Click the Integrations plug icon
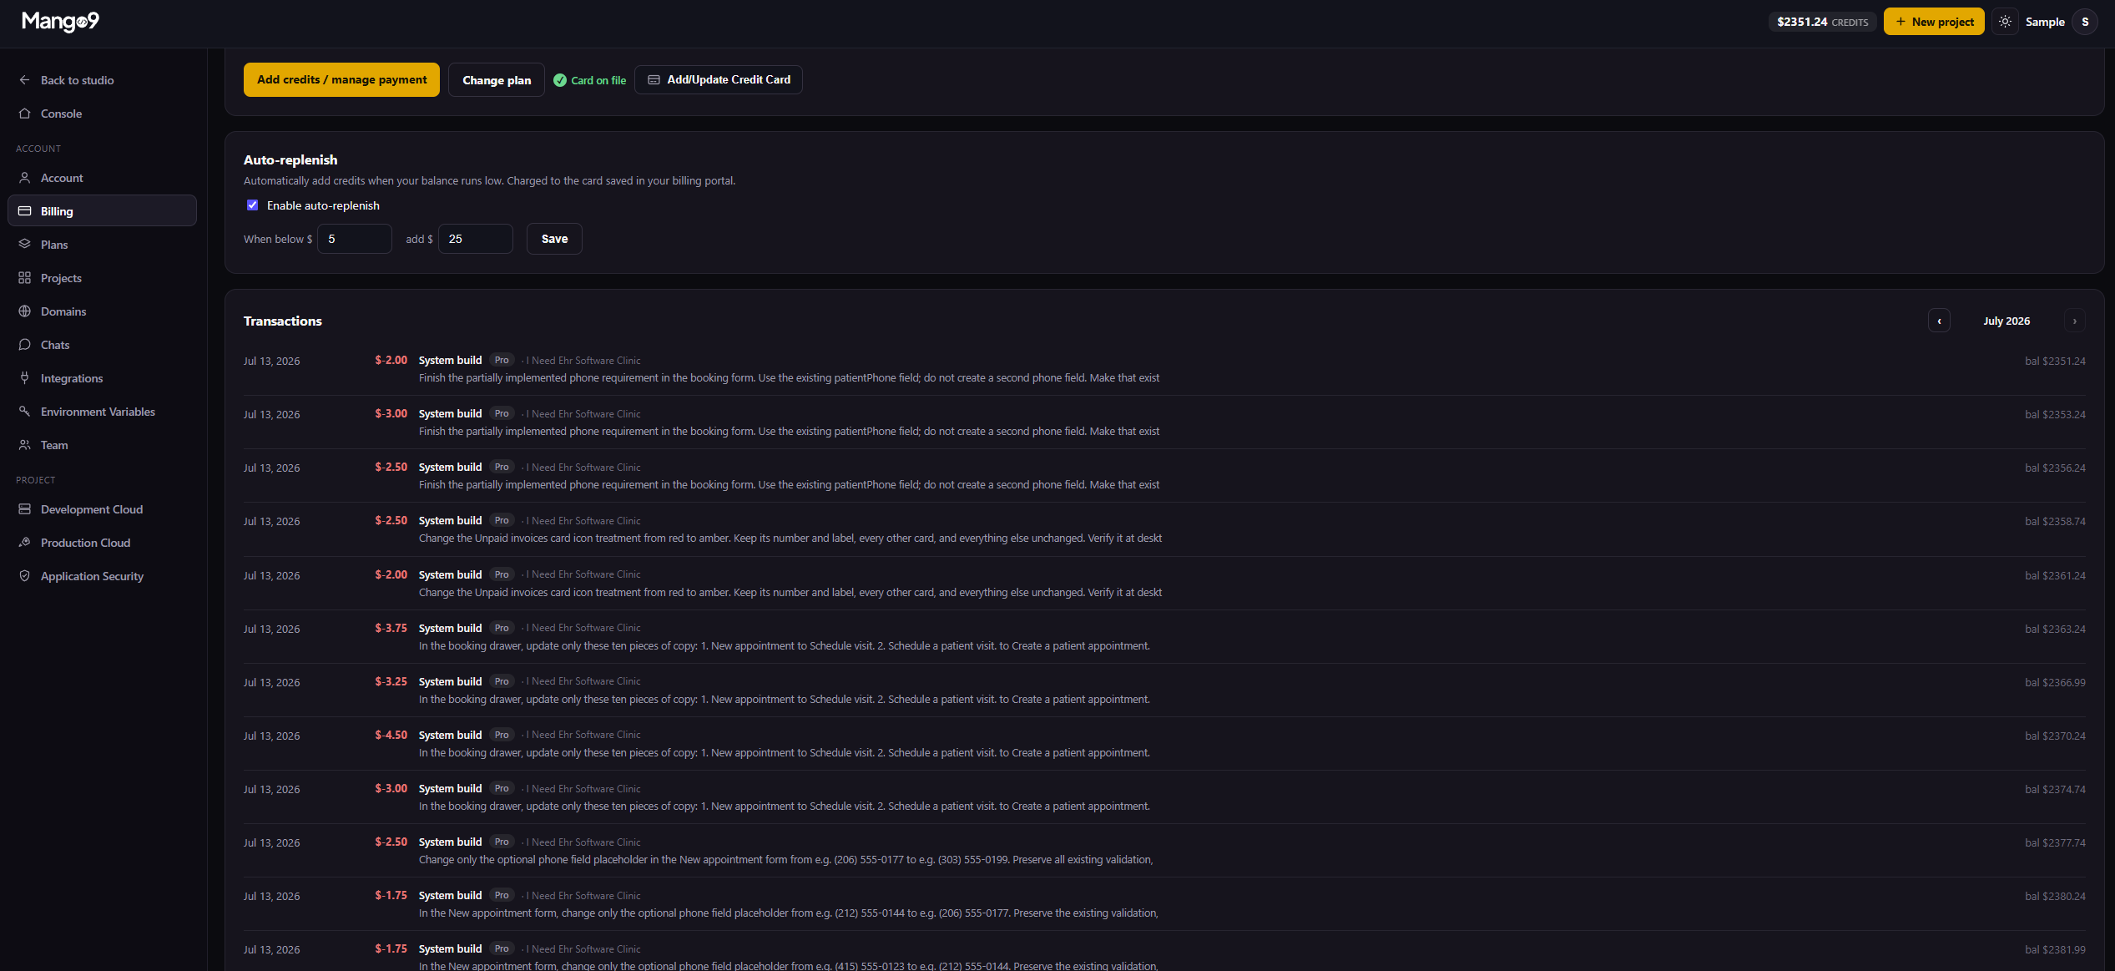 25,378
